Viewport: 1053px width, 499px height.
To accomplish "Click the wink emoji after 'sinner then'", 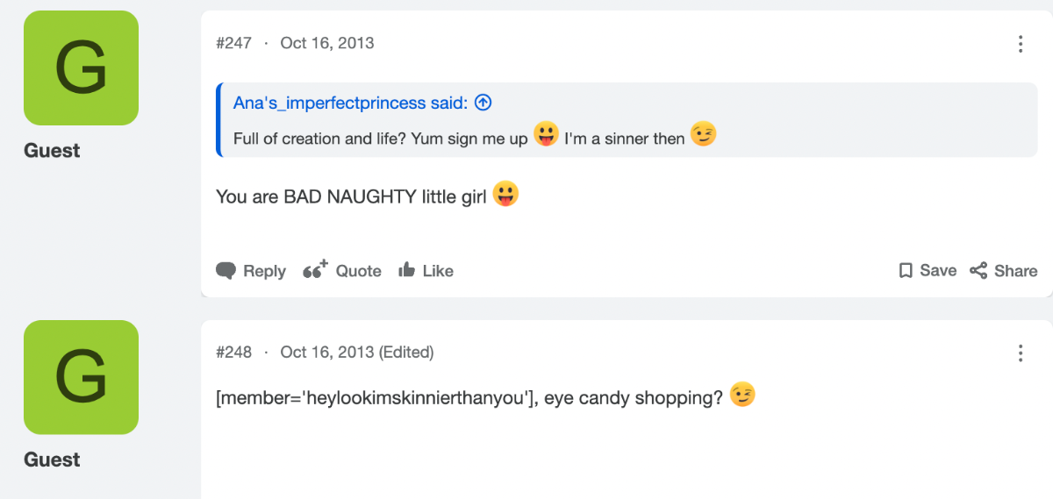I will coord(704,133).
